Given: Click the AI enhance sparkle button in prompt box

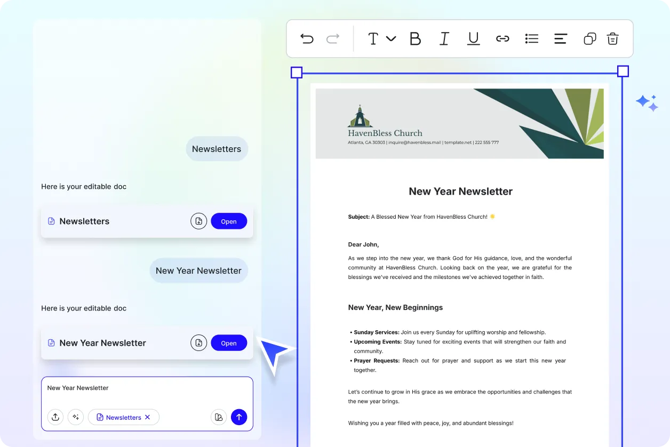Looking at the screenshot, I should [x=76, y=417].
